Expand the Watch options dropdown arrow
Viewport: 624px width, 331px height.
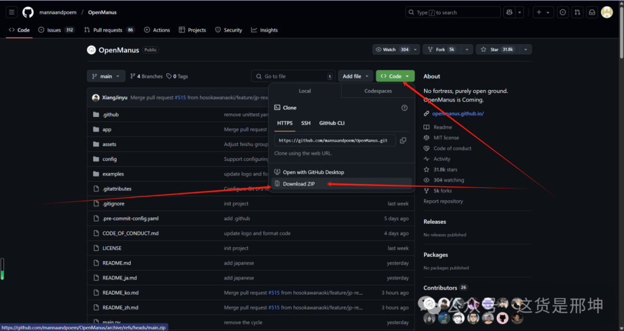click(415, 50)
